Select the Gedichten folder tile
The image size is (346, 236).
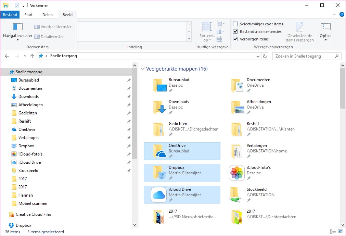(x=182, y=129)
